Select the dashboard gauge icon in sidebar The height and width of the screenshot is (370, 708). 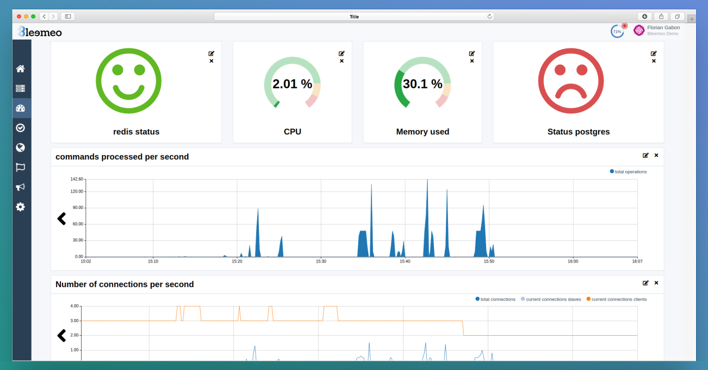[21, 107]
